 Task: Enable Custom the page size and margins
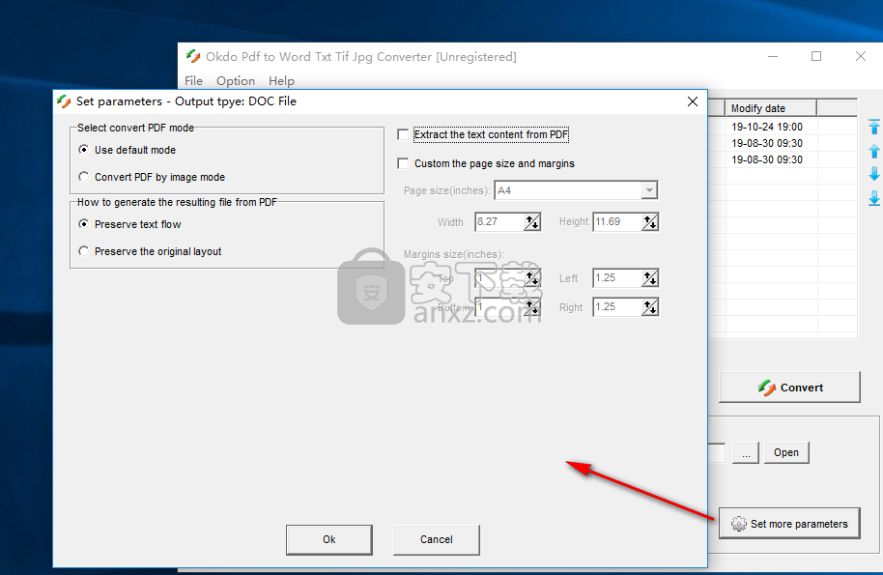coord(403,163)
